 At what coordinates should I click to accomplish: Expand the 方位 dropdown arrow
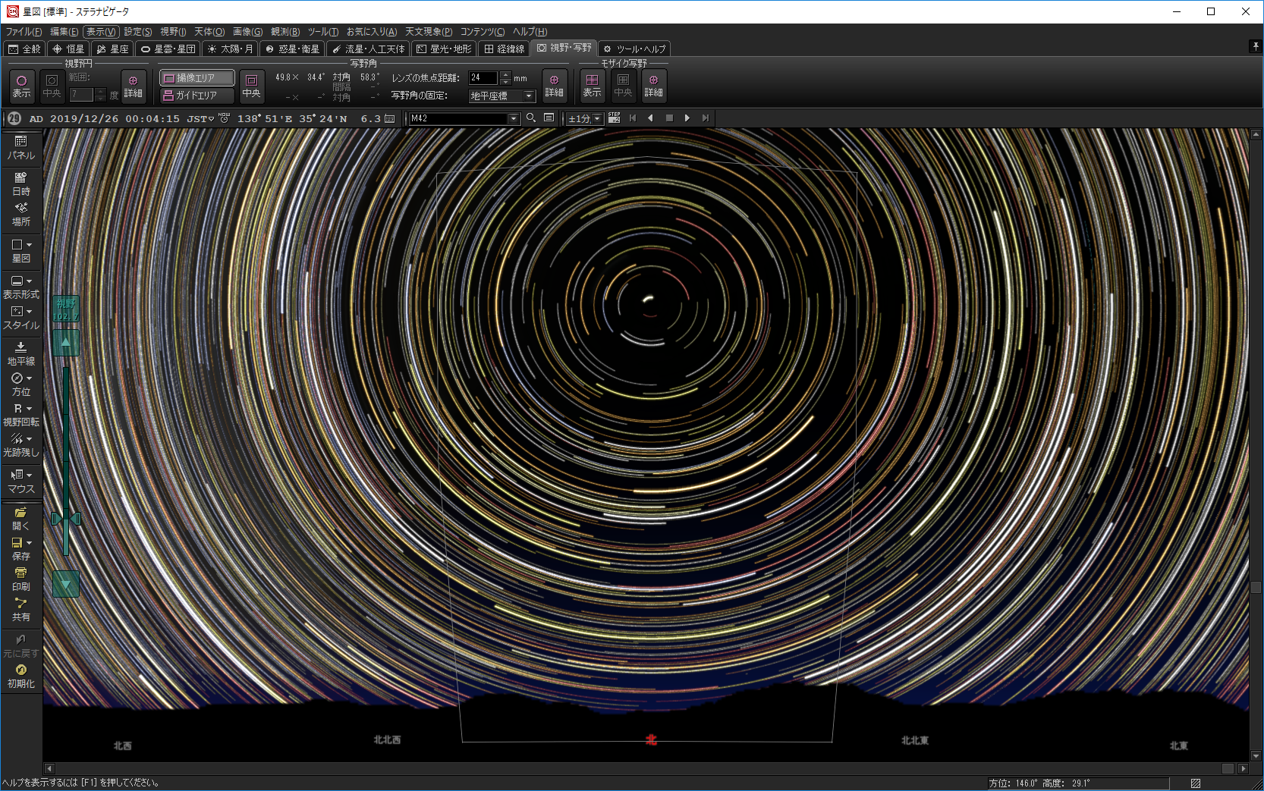coord(29,378)
